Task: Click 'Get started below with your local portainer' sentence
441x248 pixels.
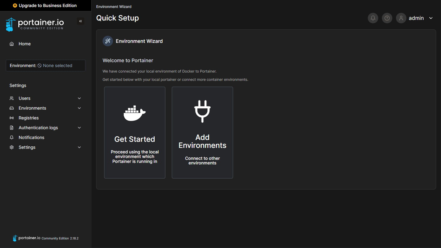Action: (175, 80)
